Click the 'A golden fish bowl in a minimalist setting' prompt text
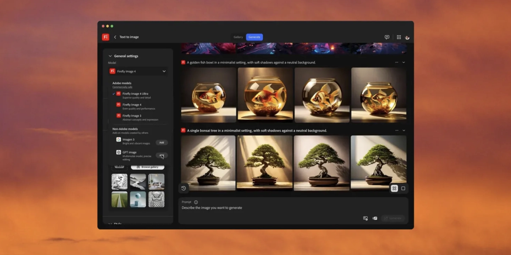This screenshot has width=511, height=255. [251, 62]
